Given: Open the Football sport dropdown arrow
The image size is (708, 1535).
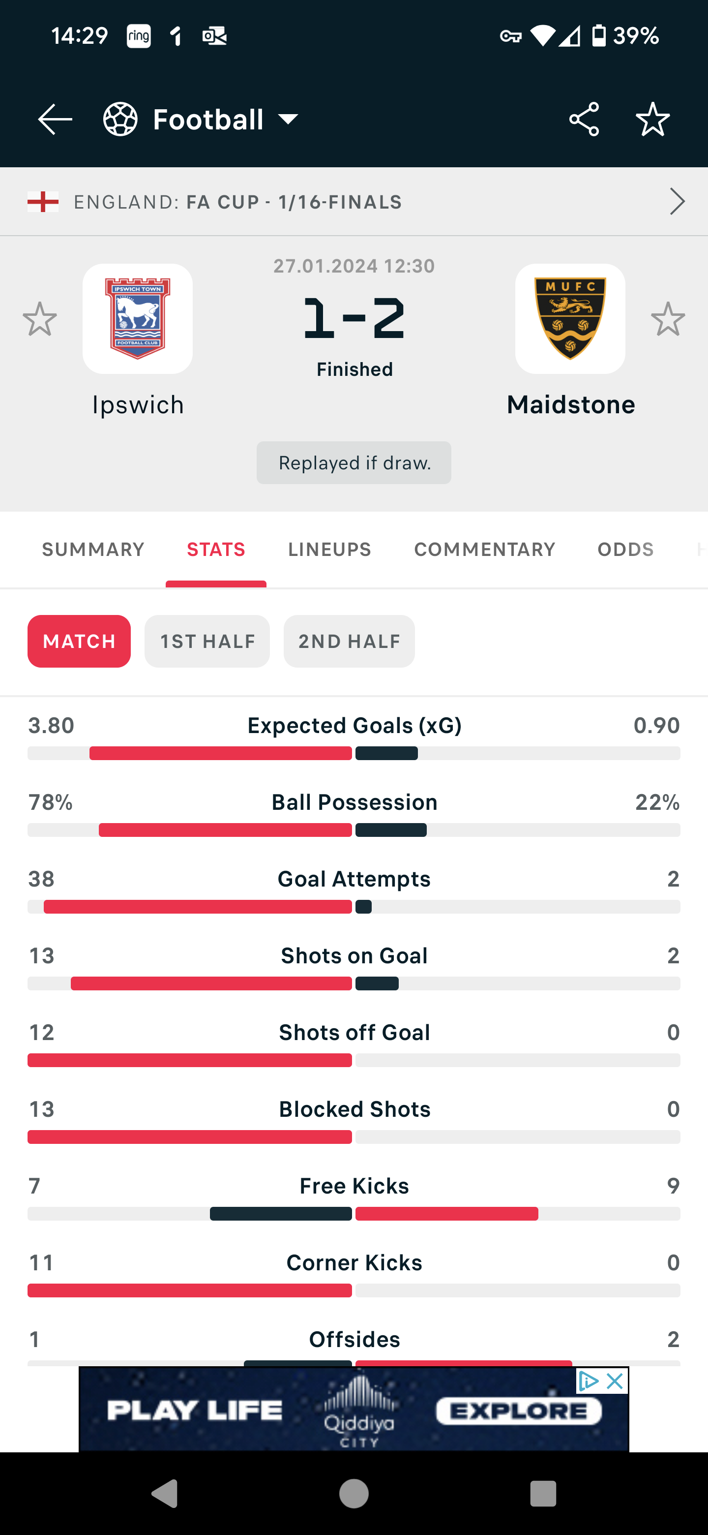Looking at the screenshot, I should click(289, 119).
